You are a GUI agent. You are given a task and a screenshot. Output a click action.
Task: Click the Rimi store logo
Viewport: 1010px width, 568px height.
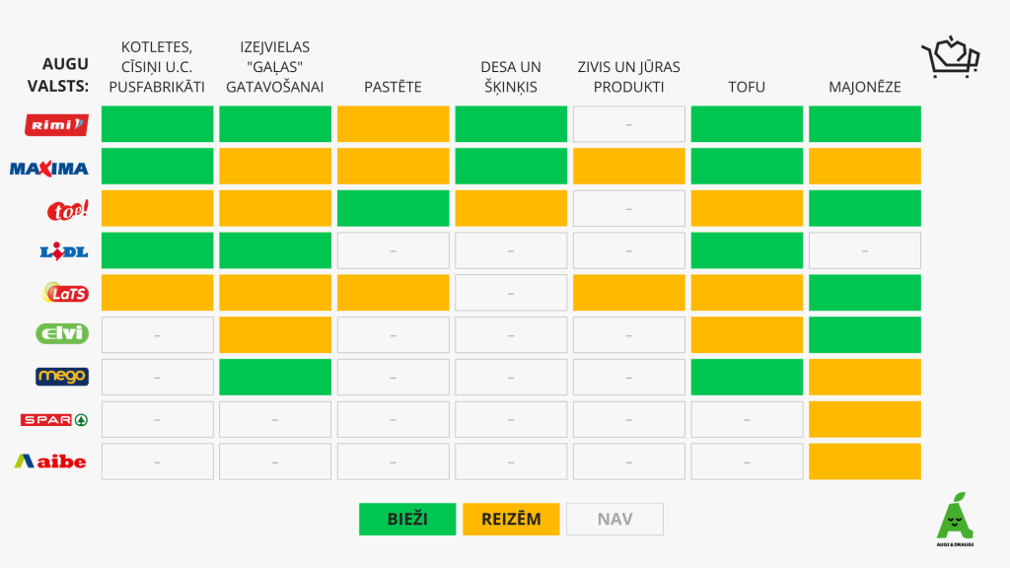[56, 124]
